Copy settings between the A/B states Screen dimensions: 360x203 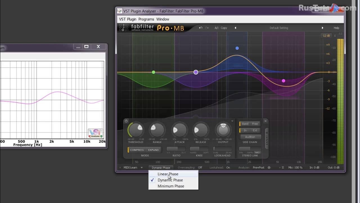[x=224, y=28]
